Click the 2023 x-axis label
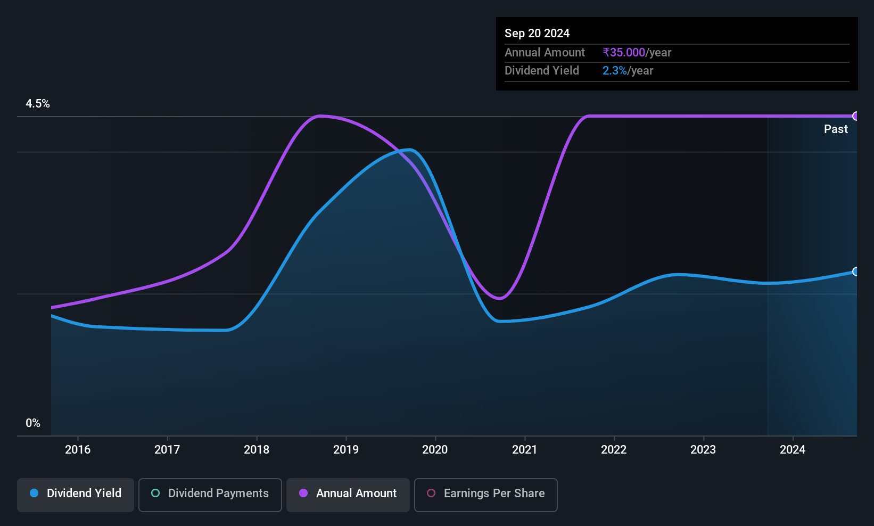This screenshot has width=874, height=526. click(703, 450)
